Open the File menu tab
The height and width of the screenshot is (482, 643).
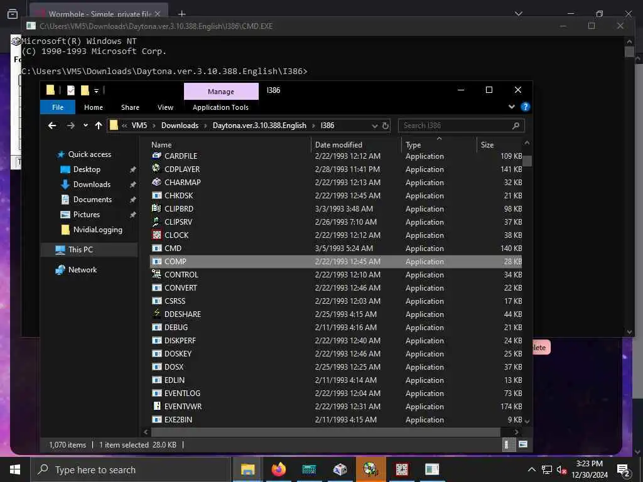pyautogui.click(x=57, y=107)
